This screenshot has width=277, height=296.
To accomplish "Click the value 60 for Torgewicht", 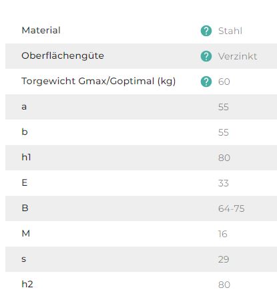I will pos(224,82).
